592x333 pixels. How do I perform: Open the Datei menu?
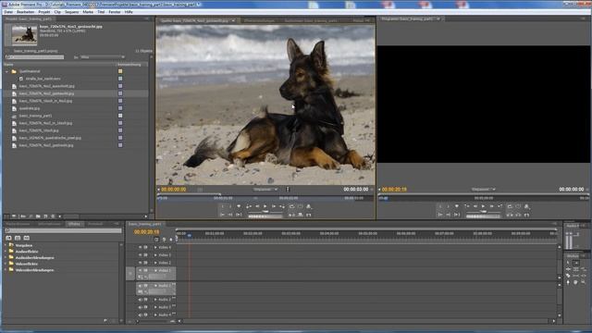point(8,12)
